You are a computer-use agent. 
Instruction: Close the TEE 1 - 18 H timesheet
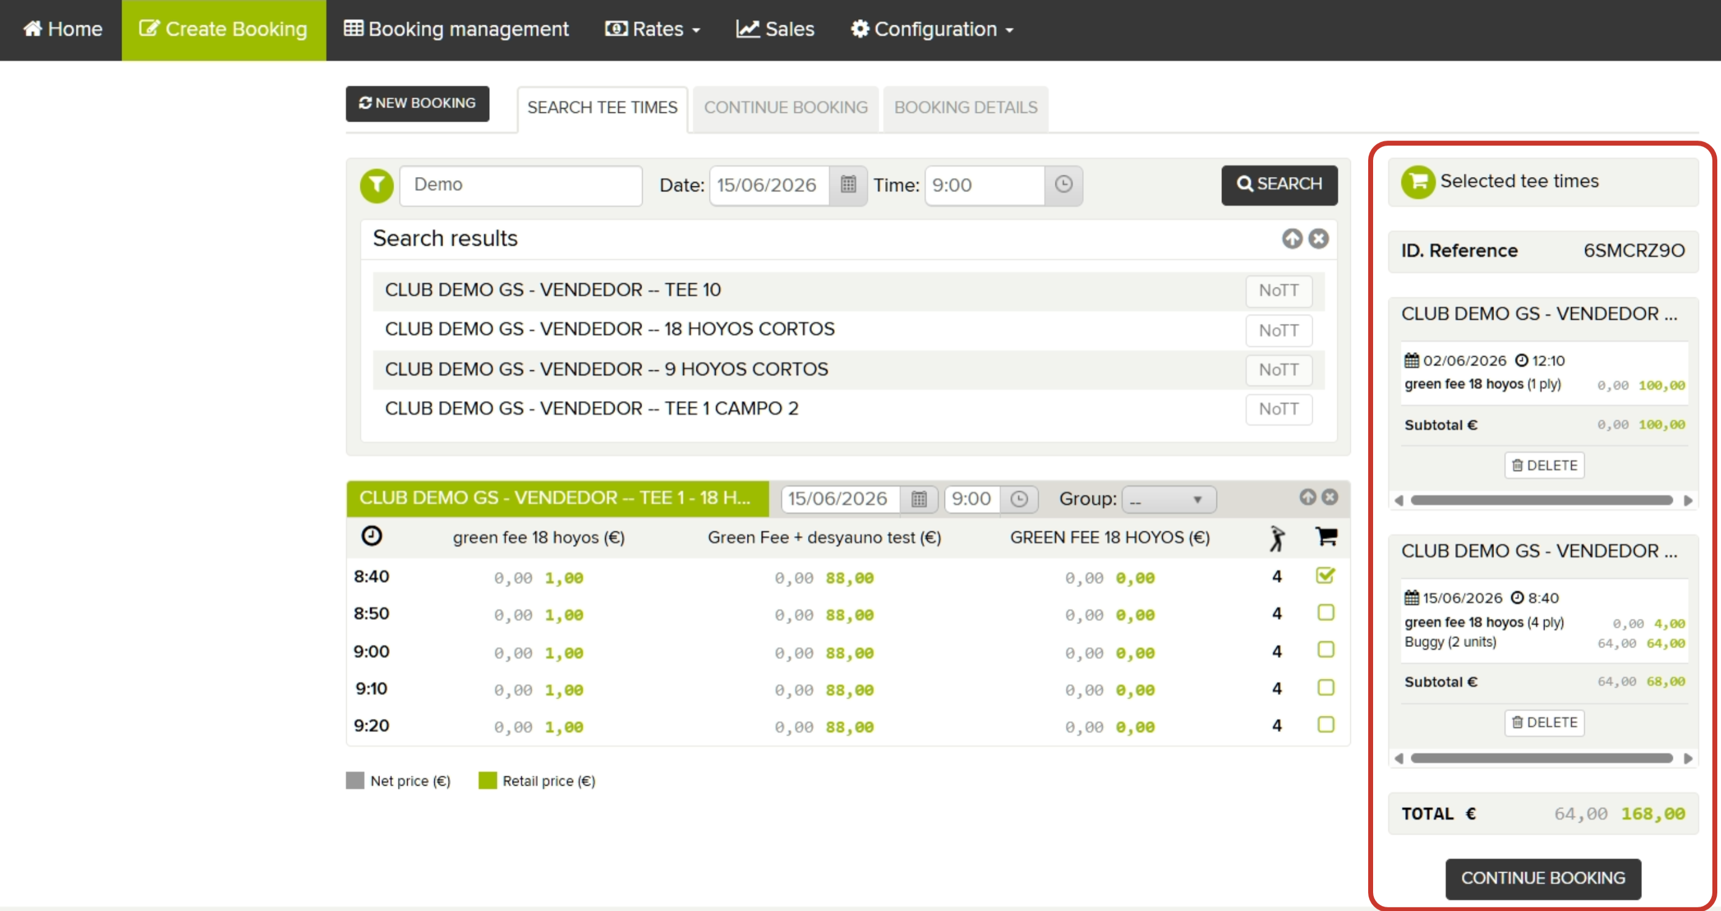pos(1330,497)
